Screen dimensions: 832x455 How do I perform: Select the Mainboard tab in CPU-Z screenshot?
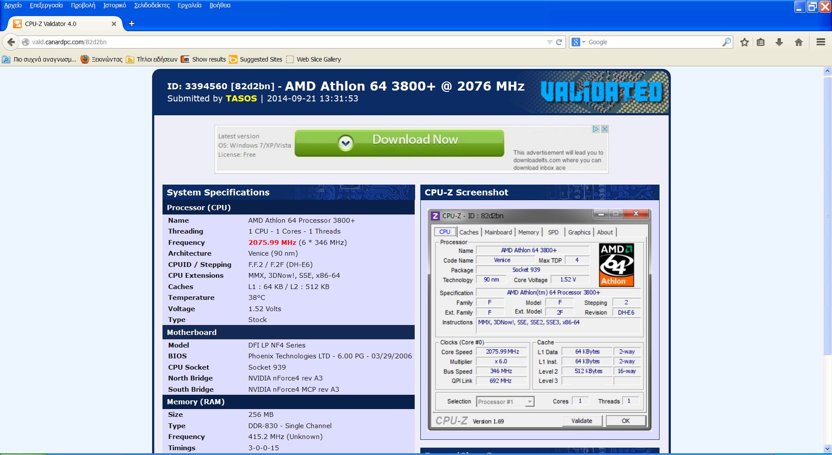click(x=498, y=232)
